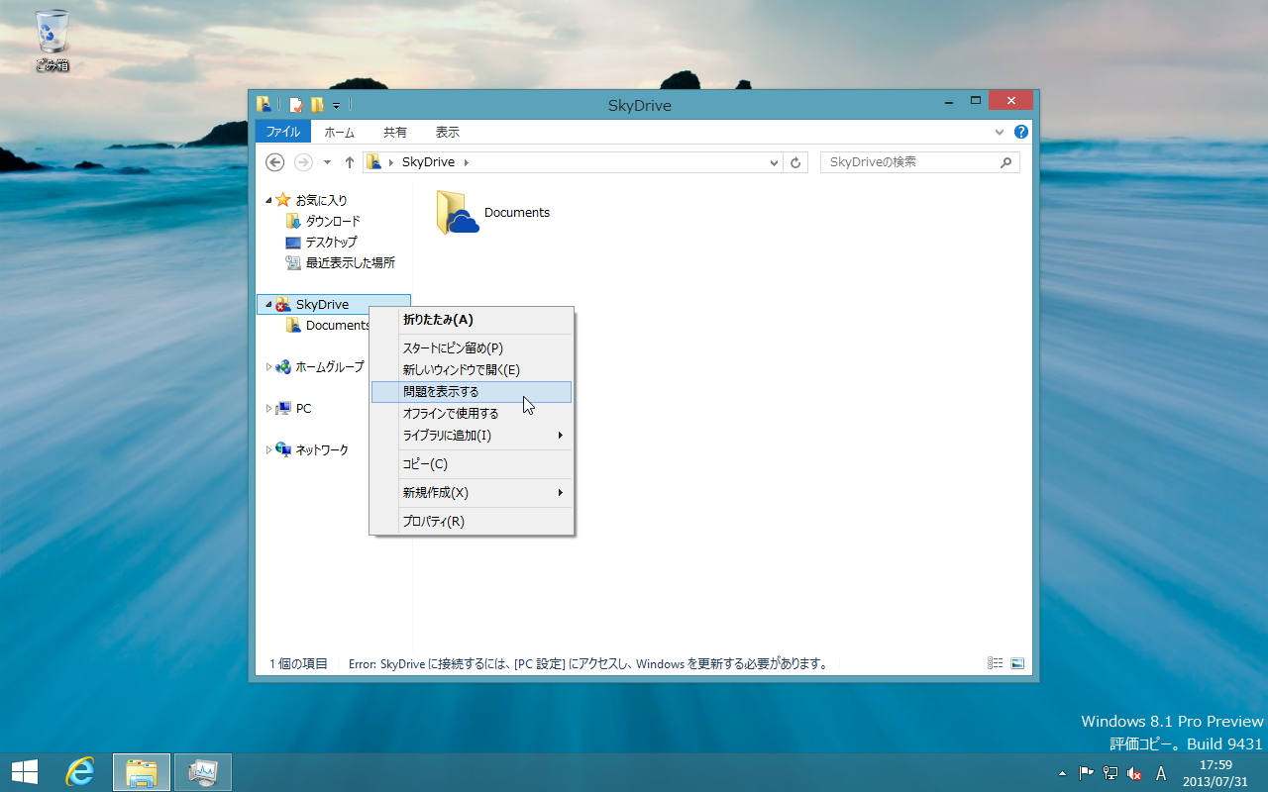Image resolution: width=1268 pixels, height=792 pixels.
Task: Select PC in the navigation pane
Action: (303, 408)
